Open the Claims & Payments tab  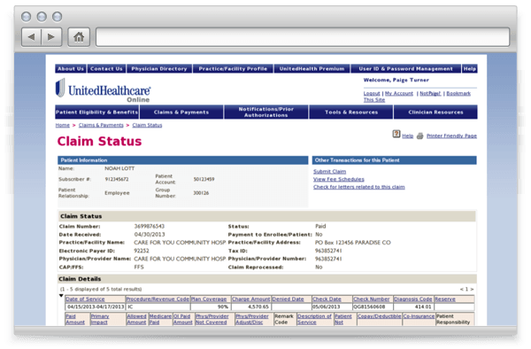pyautogui.click(x=181, y=112)
